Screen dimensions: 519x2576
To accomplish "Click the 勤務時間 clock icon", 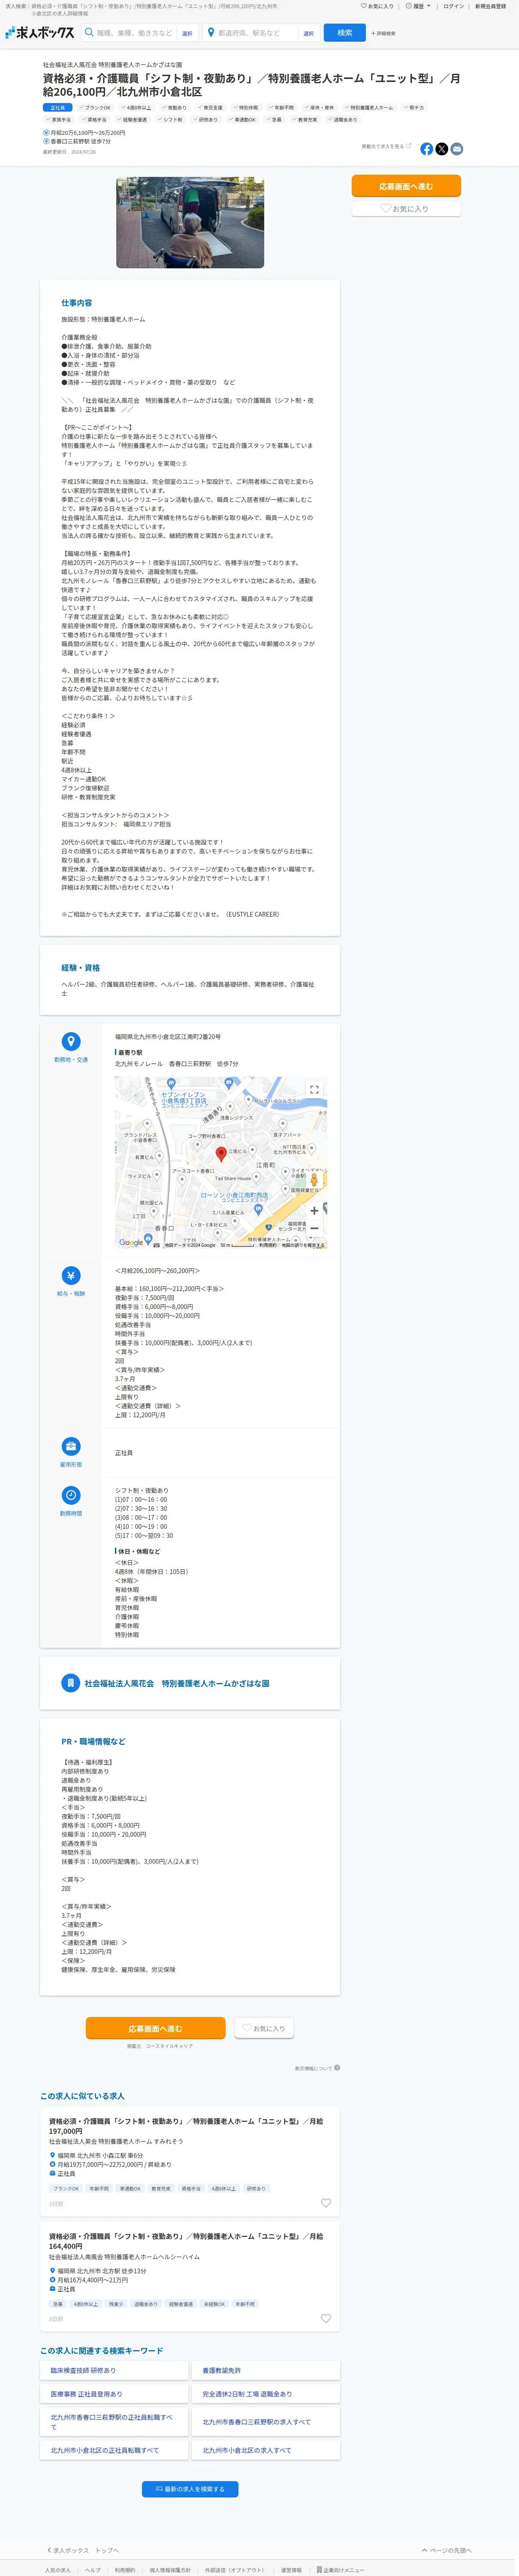I will pos(71,1495).
